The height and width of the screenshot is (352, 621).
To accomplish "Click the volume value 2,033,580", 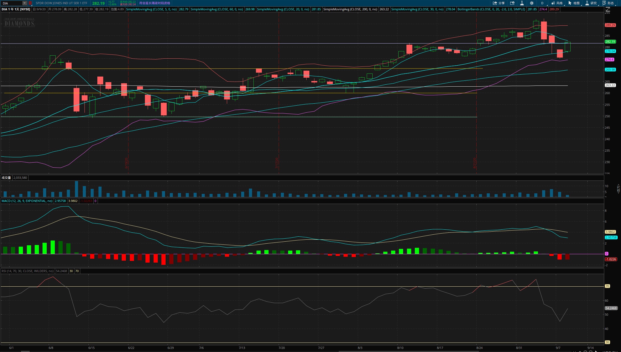I will 20,178.
